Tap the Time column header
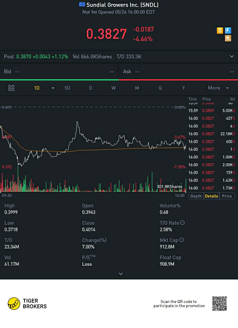The image size is (238, 328). [x=192, y=99]
